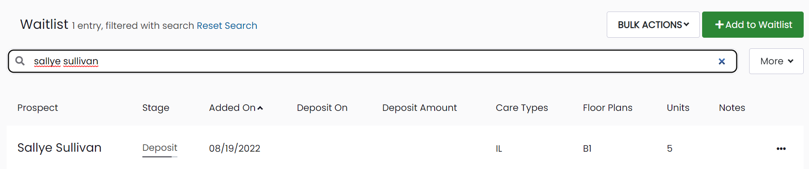Click the Floor Plans column header

(x=608, y=108)
